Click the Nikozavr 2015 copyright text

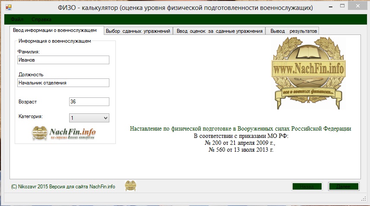coord(63,187)
